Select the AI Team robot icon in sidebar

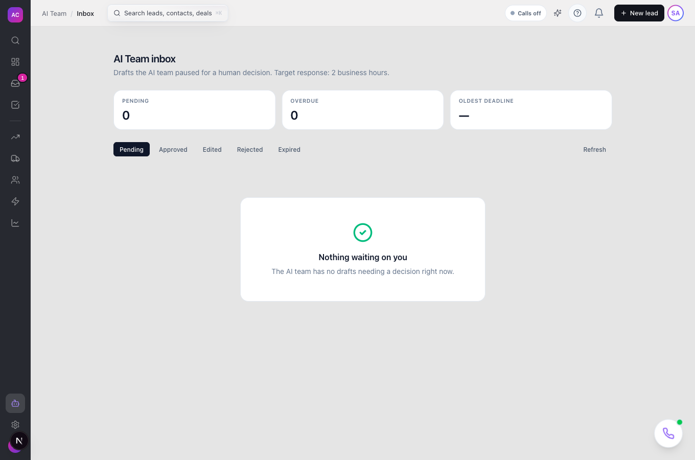tap(15, 403)
